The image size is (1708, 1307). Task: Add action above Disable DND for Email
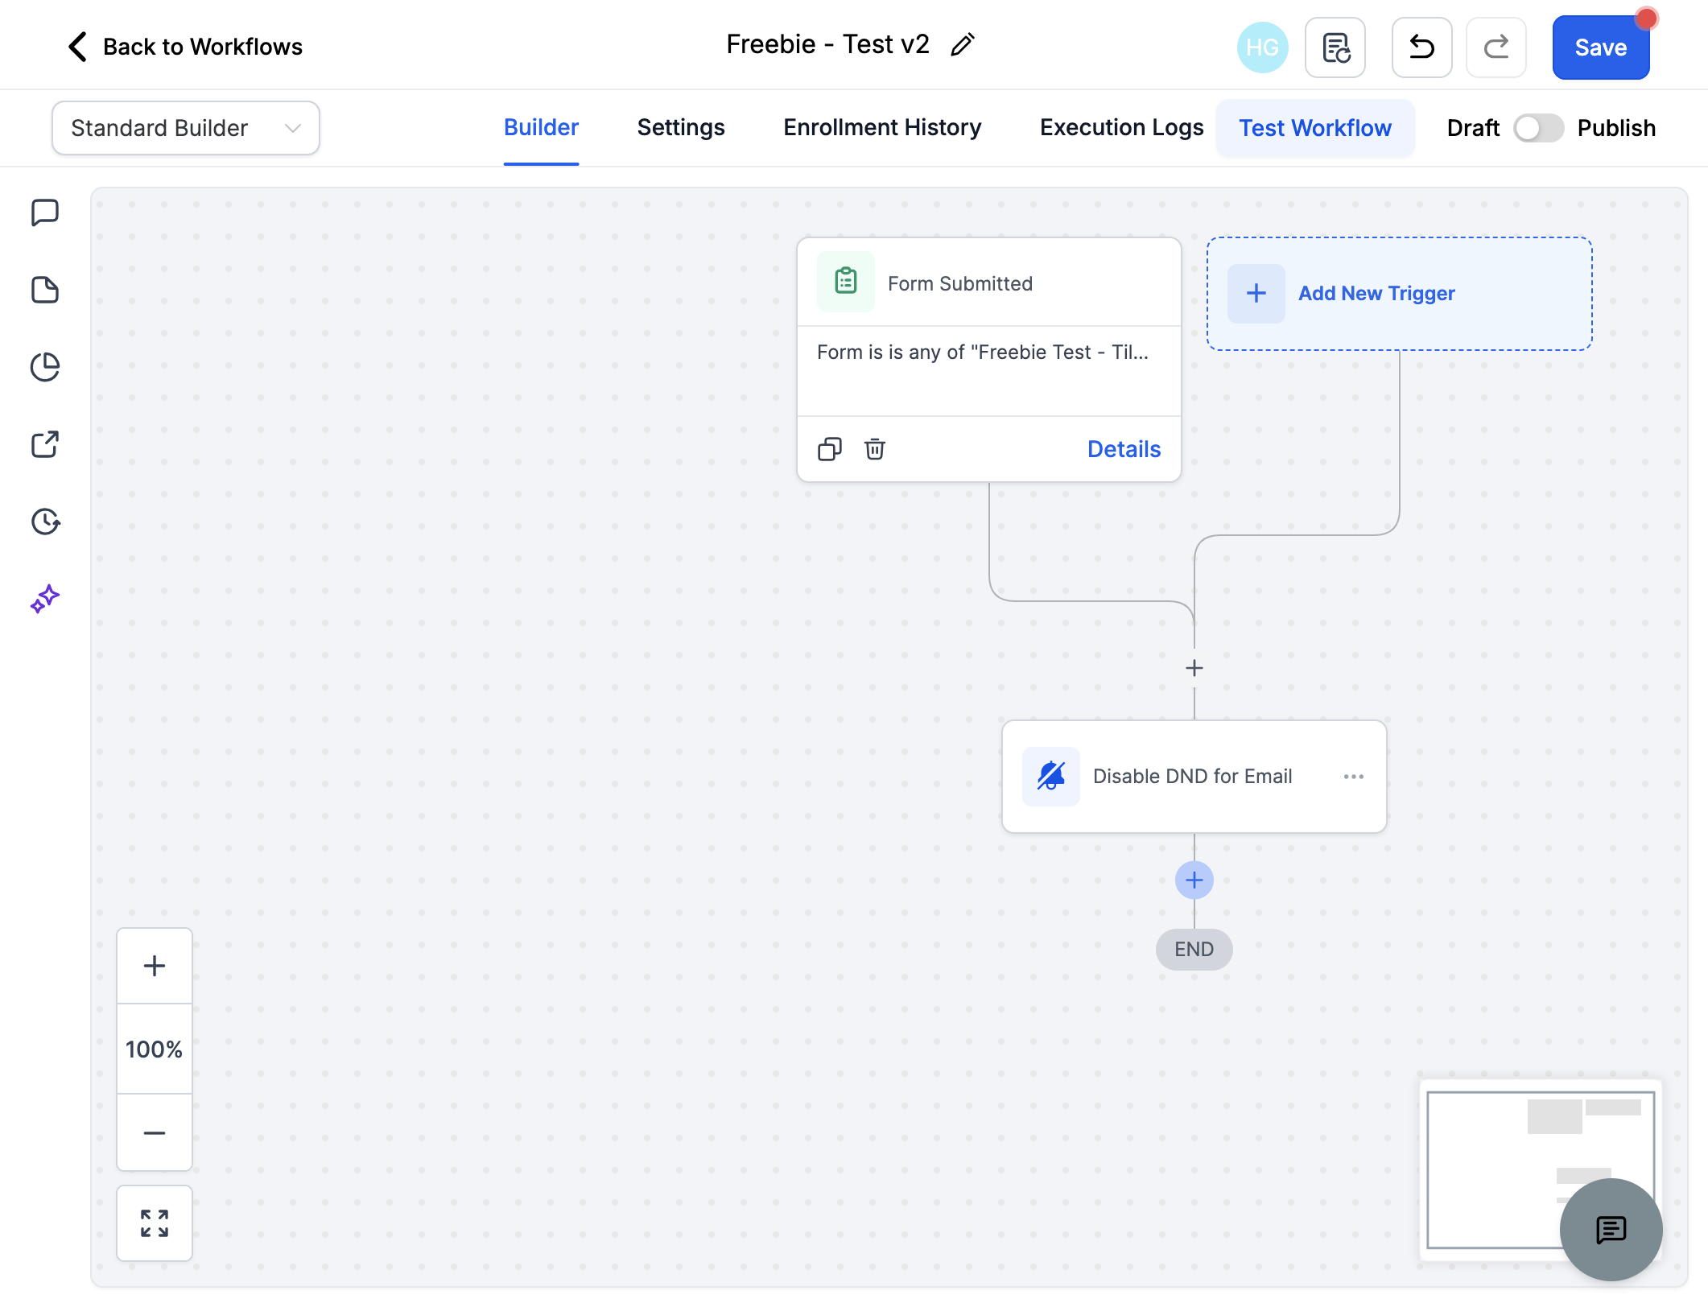point(1194,668)
